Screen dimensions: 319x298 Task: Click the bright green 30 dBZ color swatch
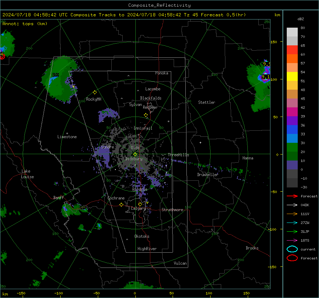coord(292,147)
